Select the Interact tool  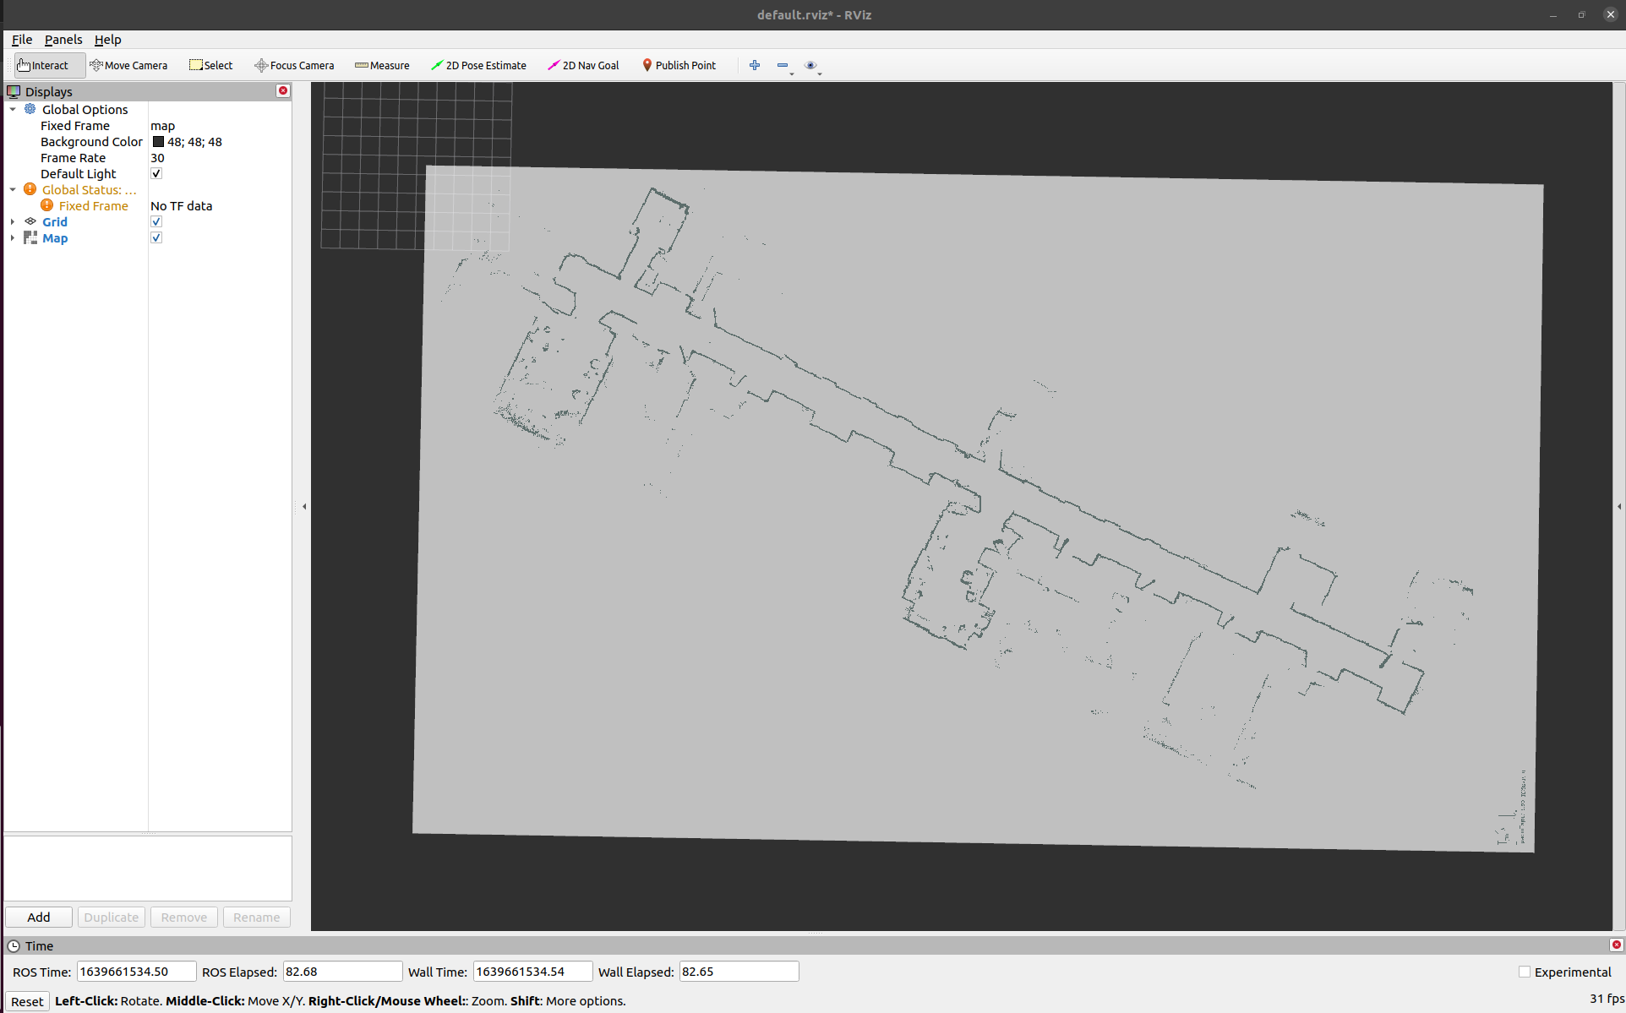coord(49,65)
